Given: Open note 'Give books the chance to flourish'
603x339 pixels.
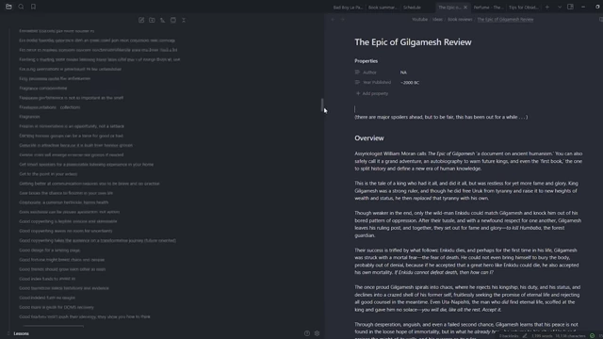Looking at the screenshot, I should point(66,193).
